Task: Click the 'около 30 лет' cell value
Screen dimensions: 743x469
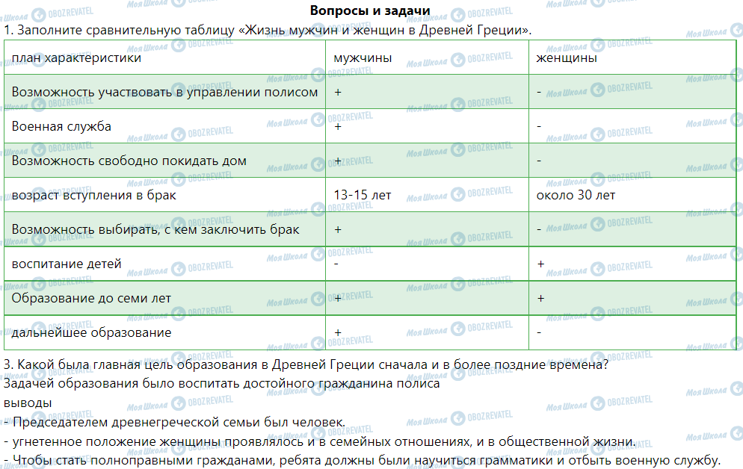Action: point(576,195)
